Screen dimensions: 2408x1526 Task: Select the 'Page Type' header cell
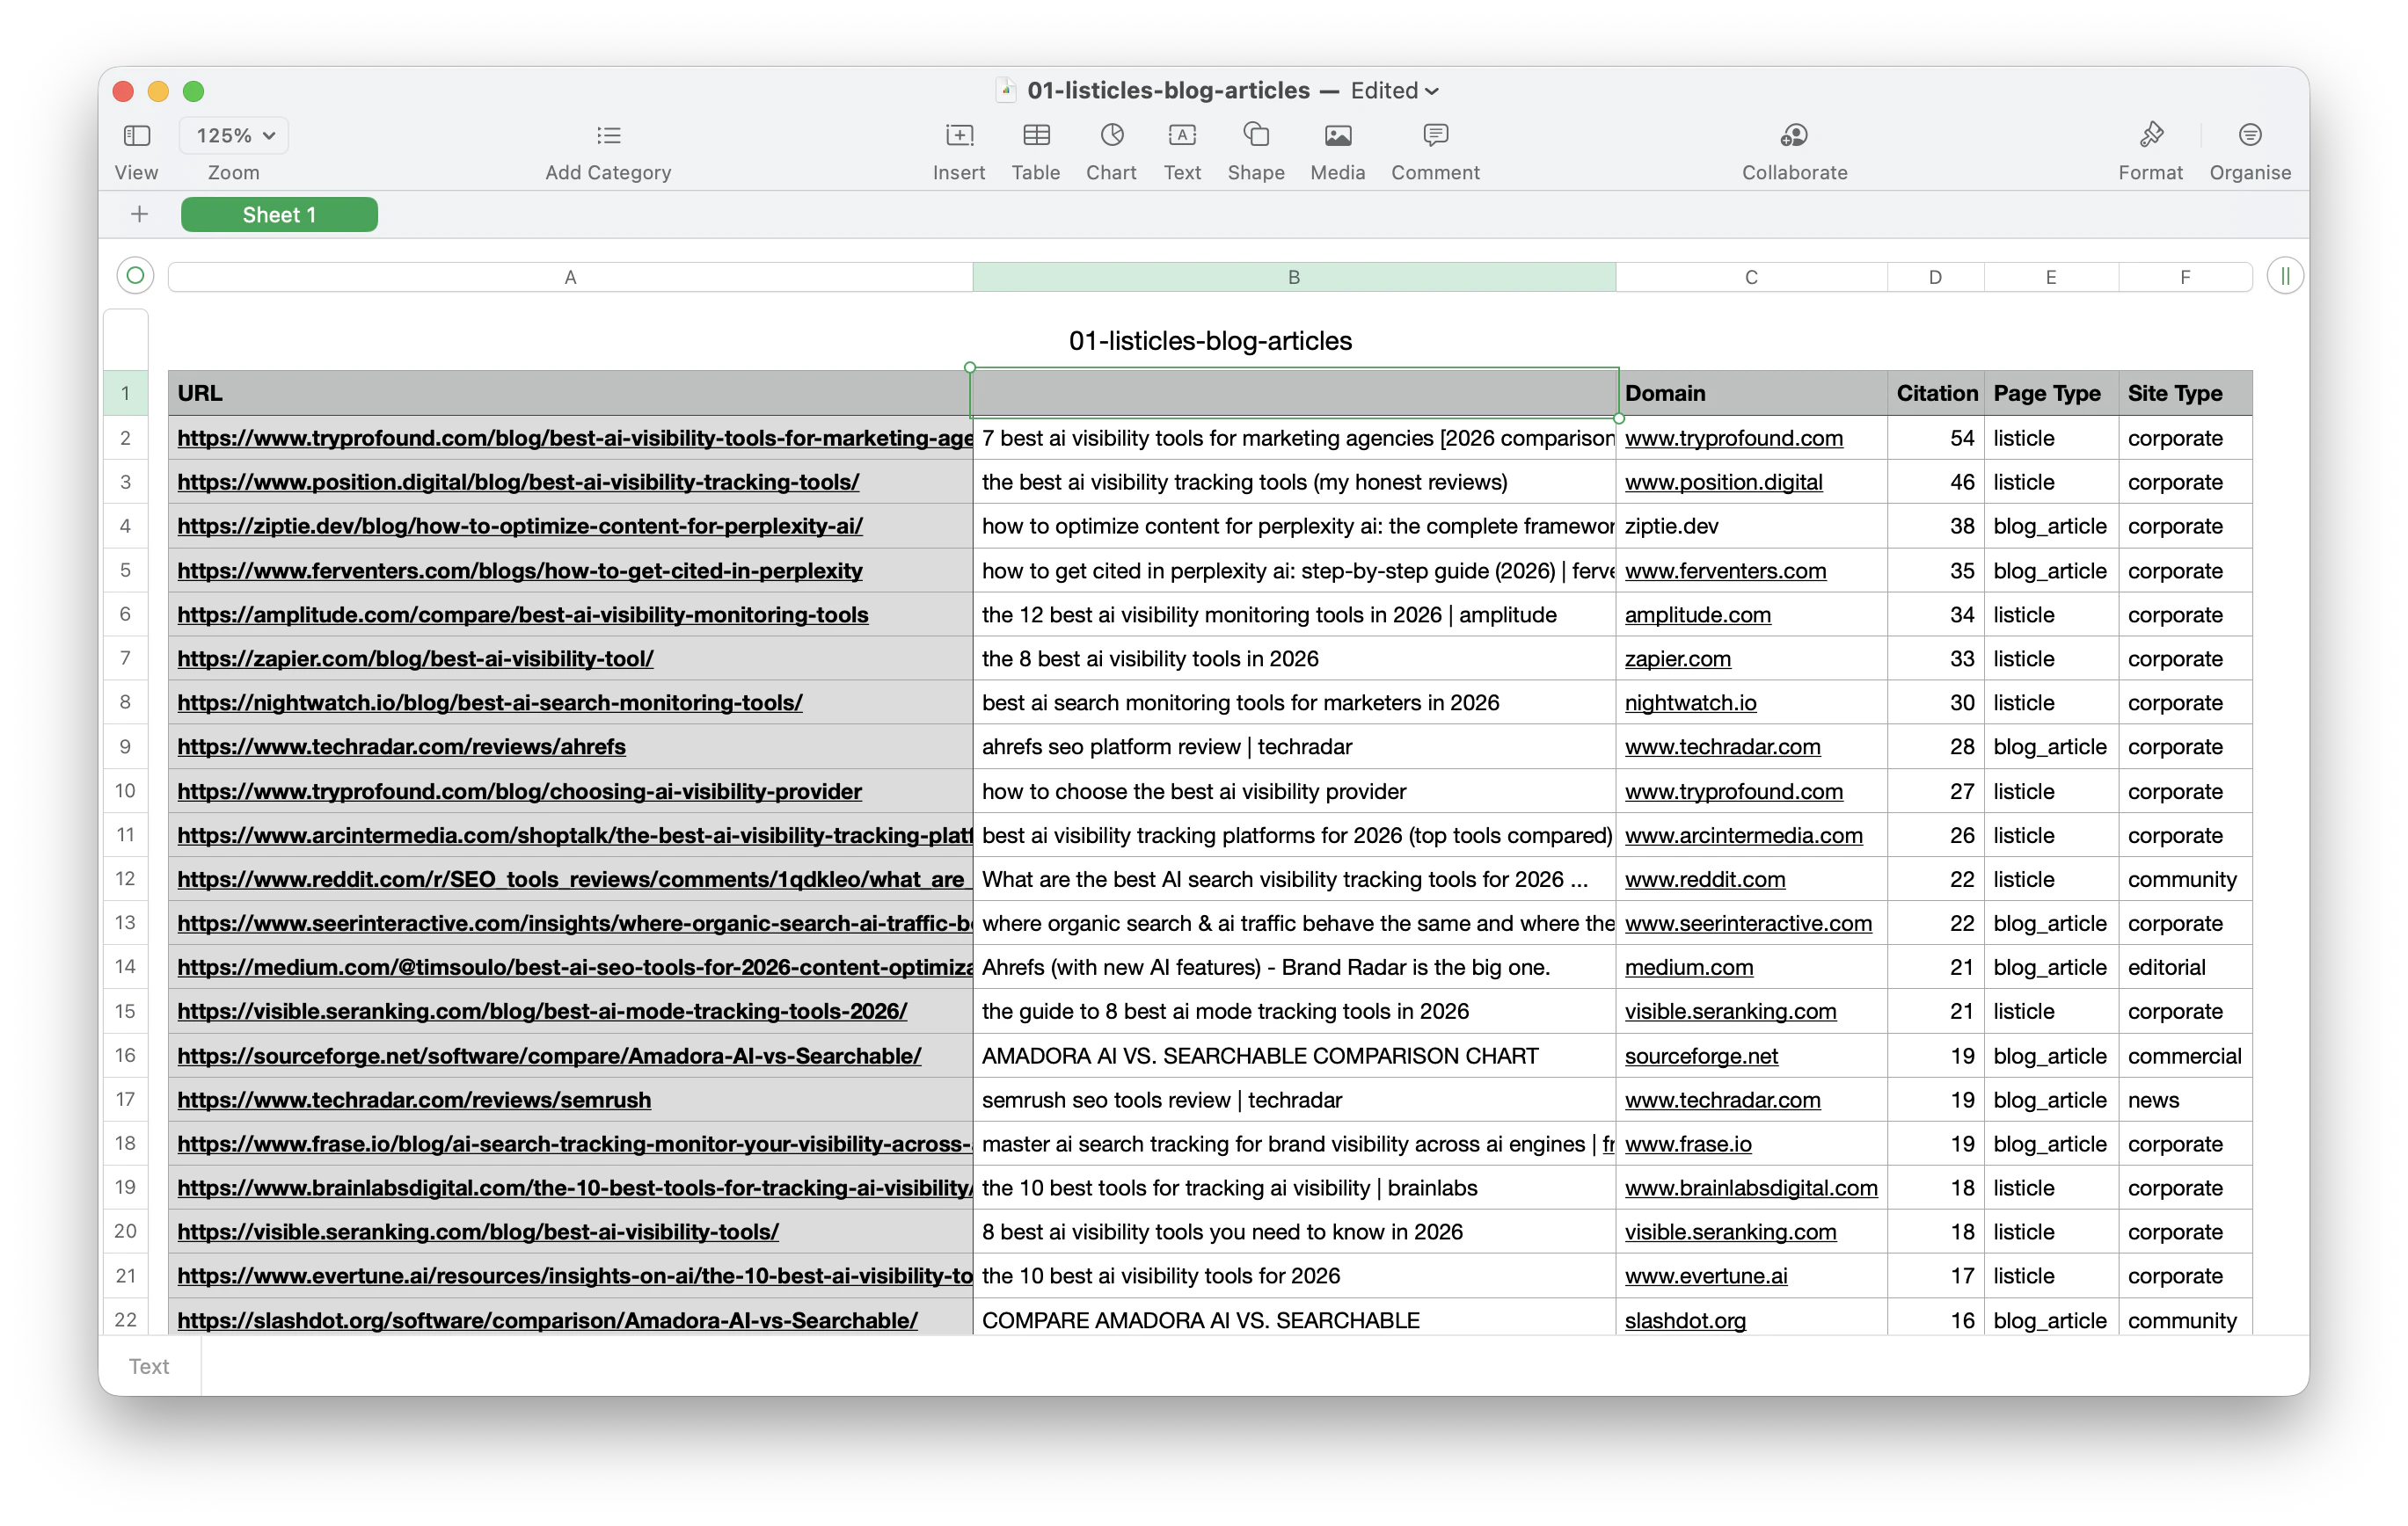point(2051,393)
